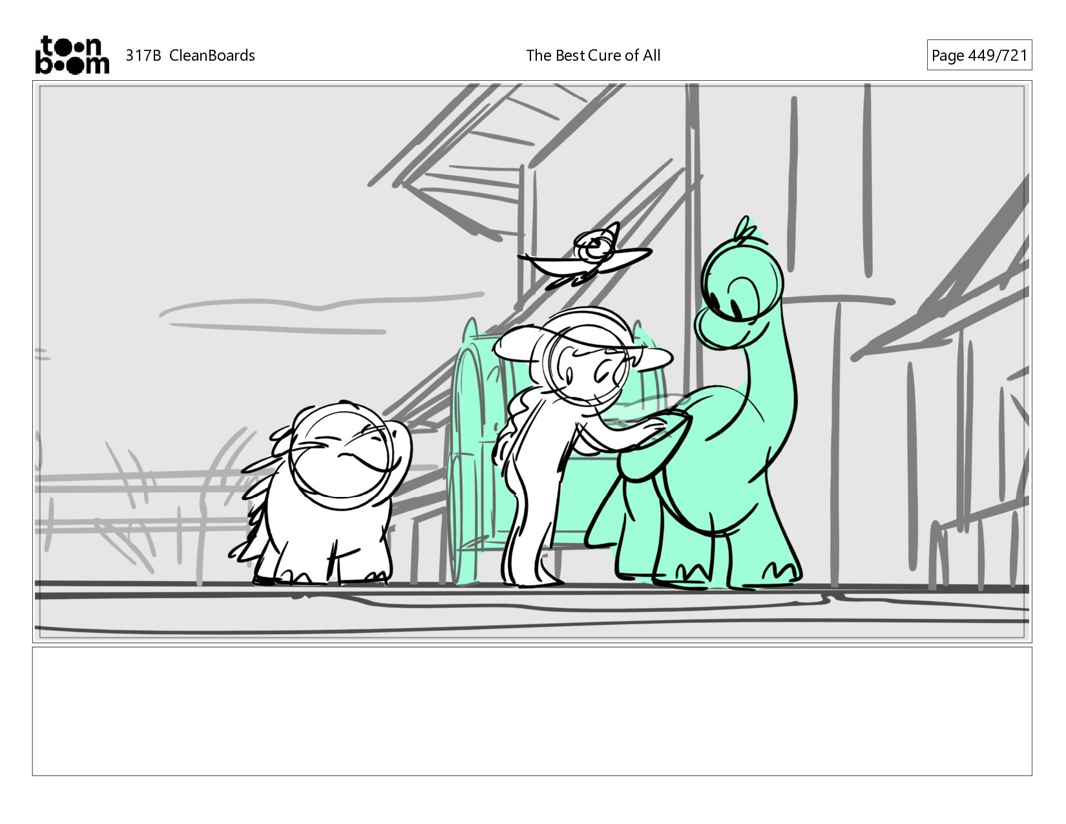This screenshot has height=824, width=1066.
Task: Click the Toon Boom logo
Action: (x=72, y=55)
